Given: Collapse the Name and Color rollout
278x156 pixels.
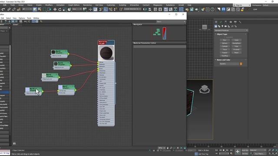Looking at the screenshot, I should (x=223, y=60).
